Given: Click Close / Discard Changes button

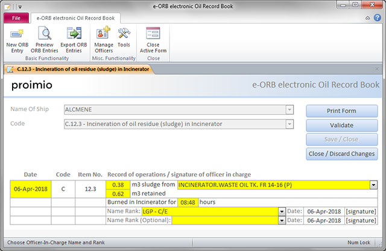Looking at the screenshot, I should point(341,154).
